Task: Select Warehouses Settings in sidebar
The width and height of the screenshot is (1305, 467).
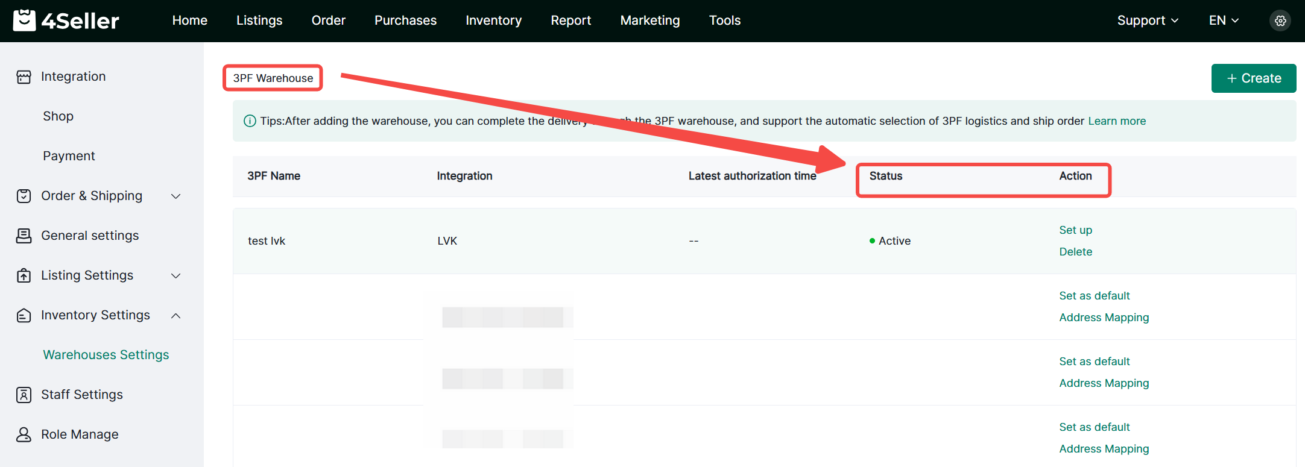Action: pyautogui.click(x=106, y=355)
